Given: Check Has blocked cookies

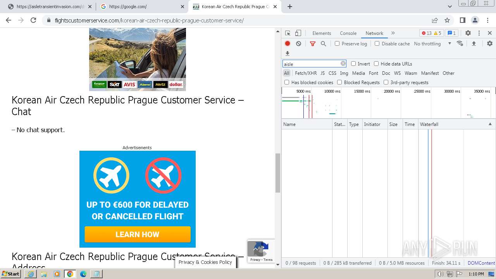Looking at the screenshot, I should click(x=287, y=82).
